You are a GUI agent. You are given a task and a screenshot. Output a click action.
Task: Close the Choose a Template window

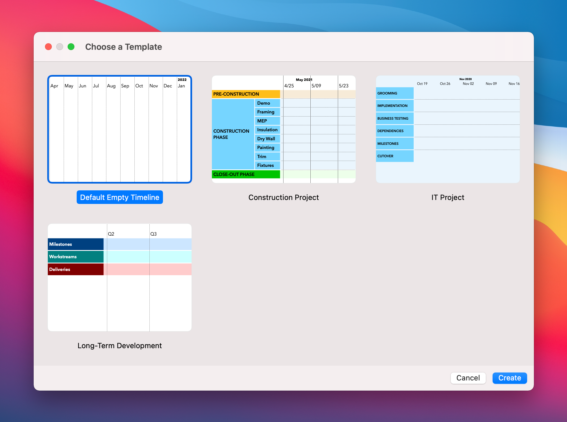pyautogui.click(x=48, y=46)
